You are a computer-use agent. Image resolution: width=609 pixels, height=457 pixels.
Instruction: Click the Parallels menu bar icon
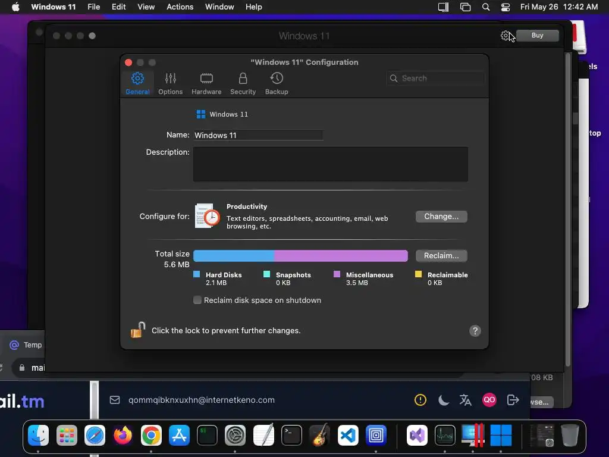click(443, 7)
